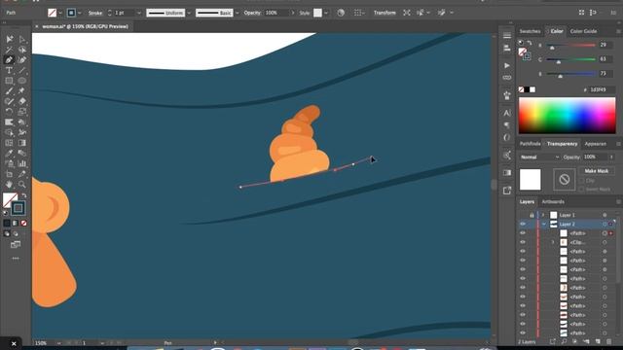
Task: Toggle visibility eye of Layer 2
Action: click(523, 225)
